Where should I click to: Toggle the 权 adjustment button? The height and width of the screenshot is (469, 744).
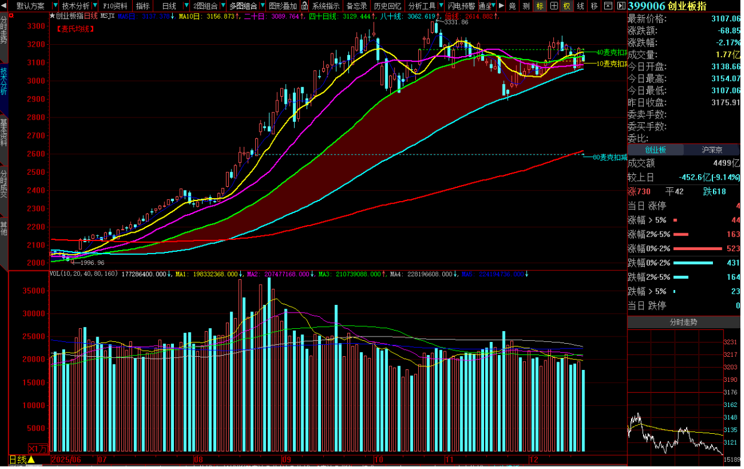pos(567,6)
